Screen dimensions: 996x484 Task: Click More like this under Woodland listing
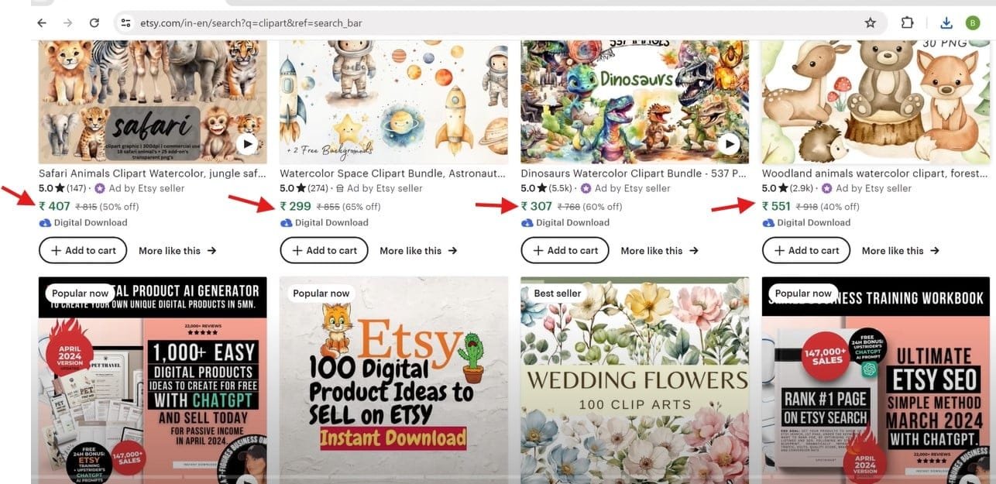[x=900, y=250]
